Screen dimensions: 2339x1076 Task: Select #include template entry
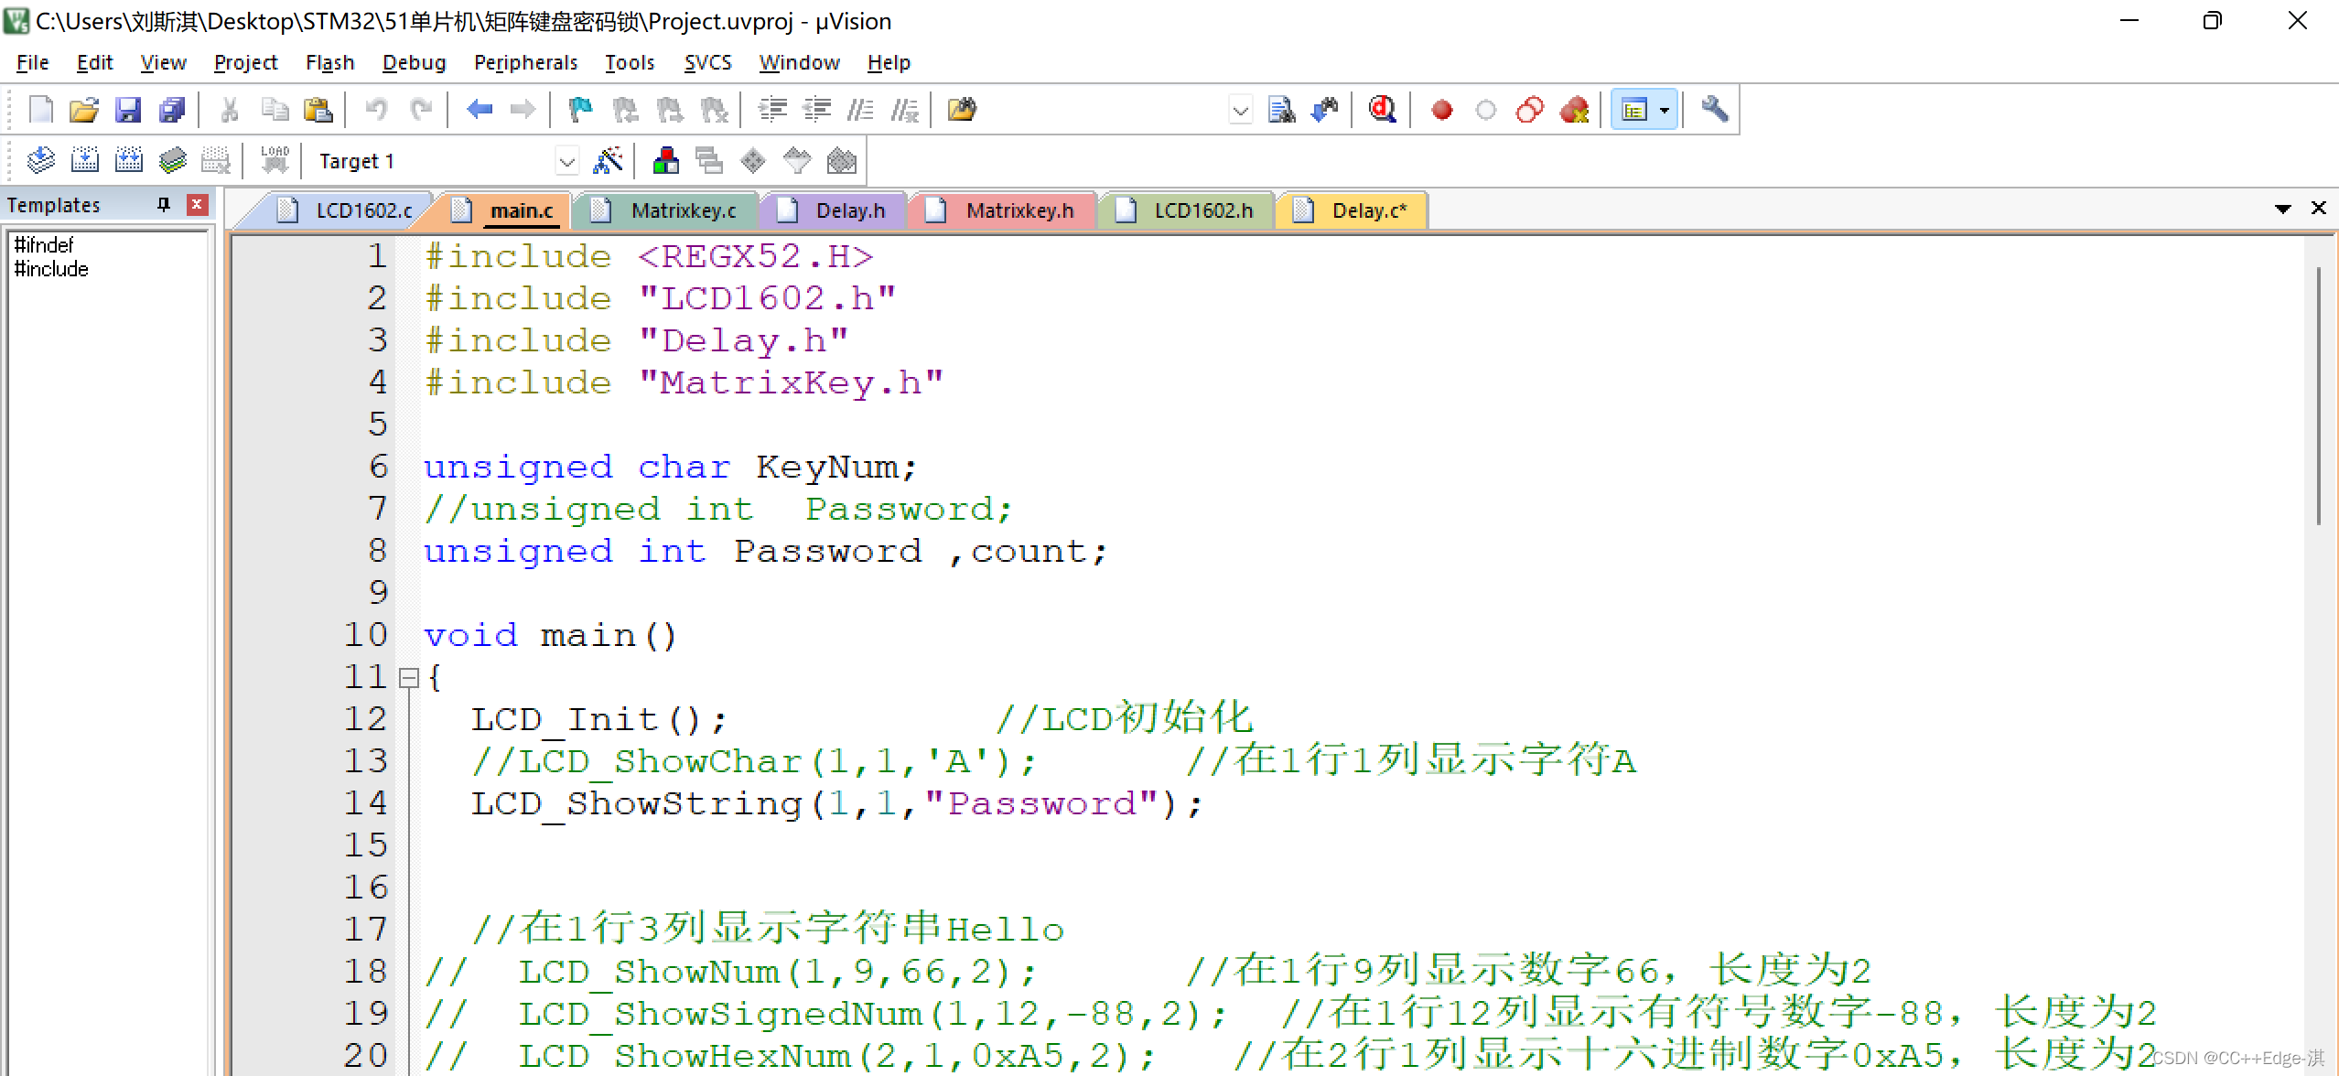pyautogui.click(x=51, y=269)
